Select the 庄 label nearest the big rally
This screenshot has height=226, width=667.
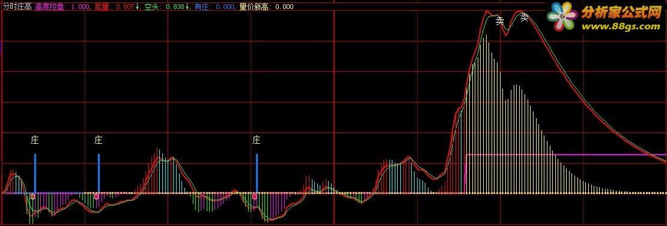256,140
